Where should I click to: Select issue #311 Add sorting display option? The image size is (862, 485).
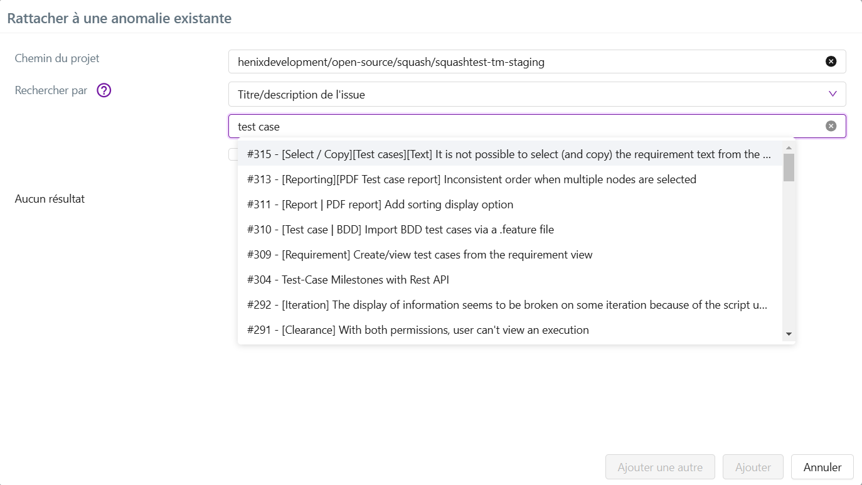(x=380, y=204)
